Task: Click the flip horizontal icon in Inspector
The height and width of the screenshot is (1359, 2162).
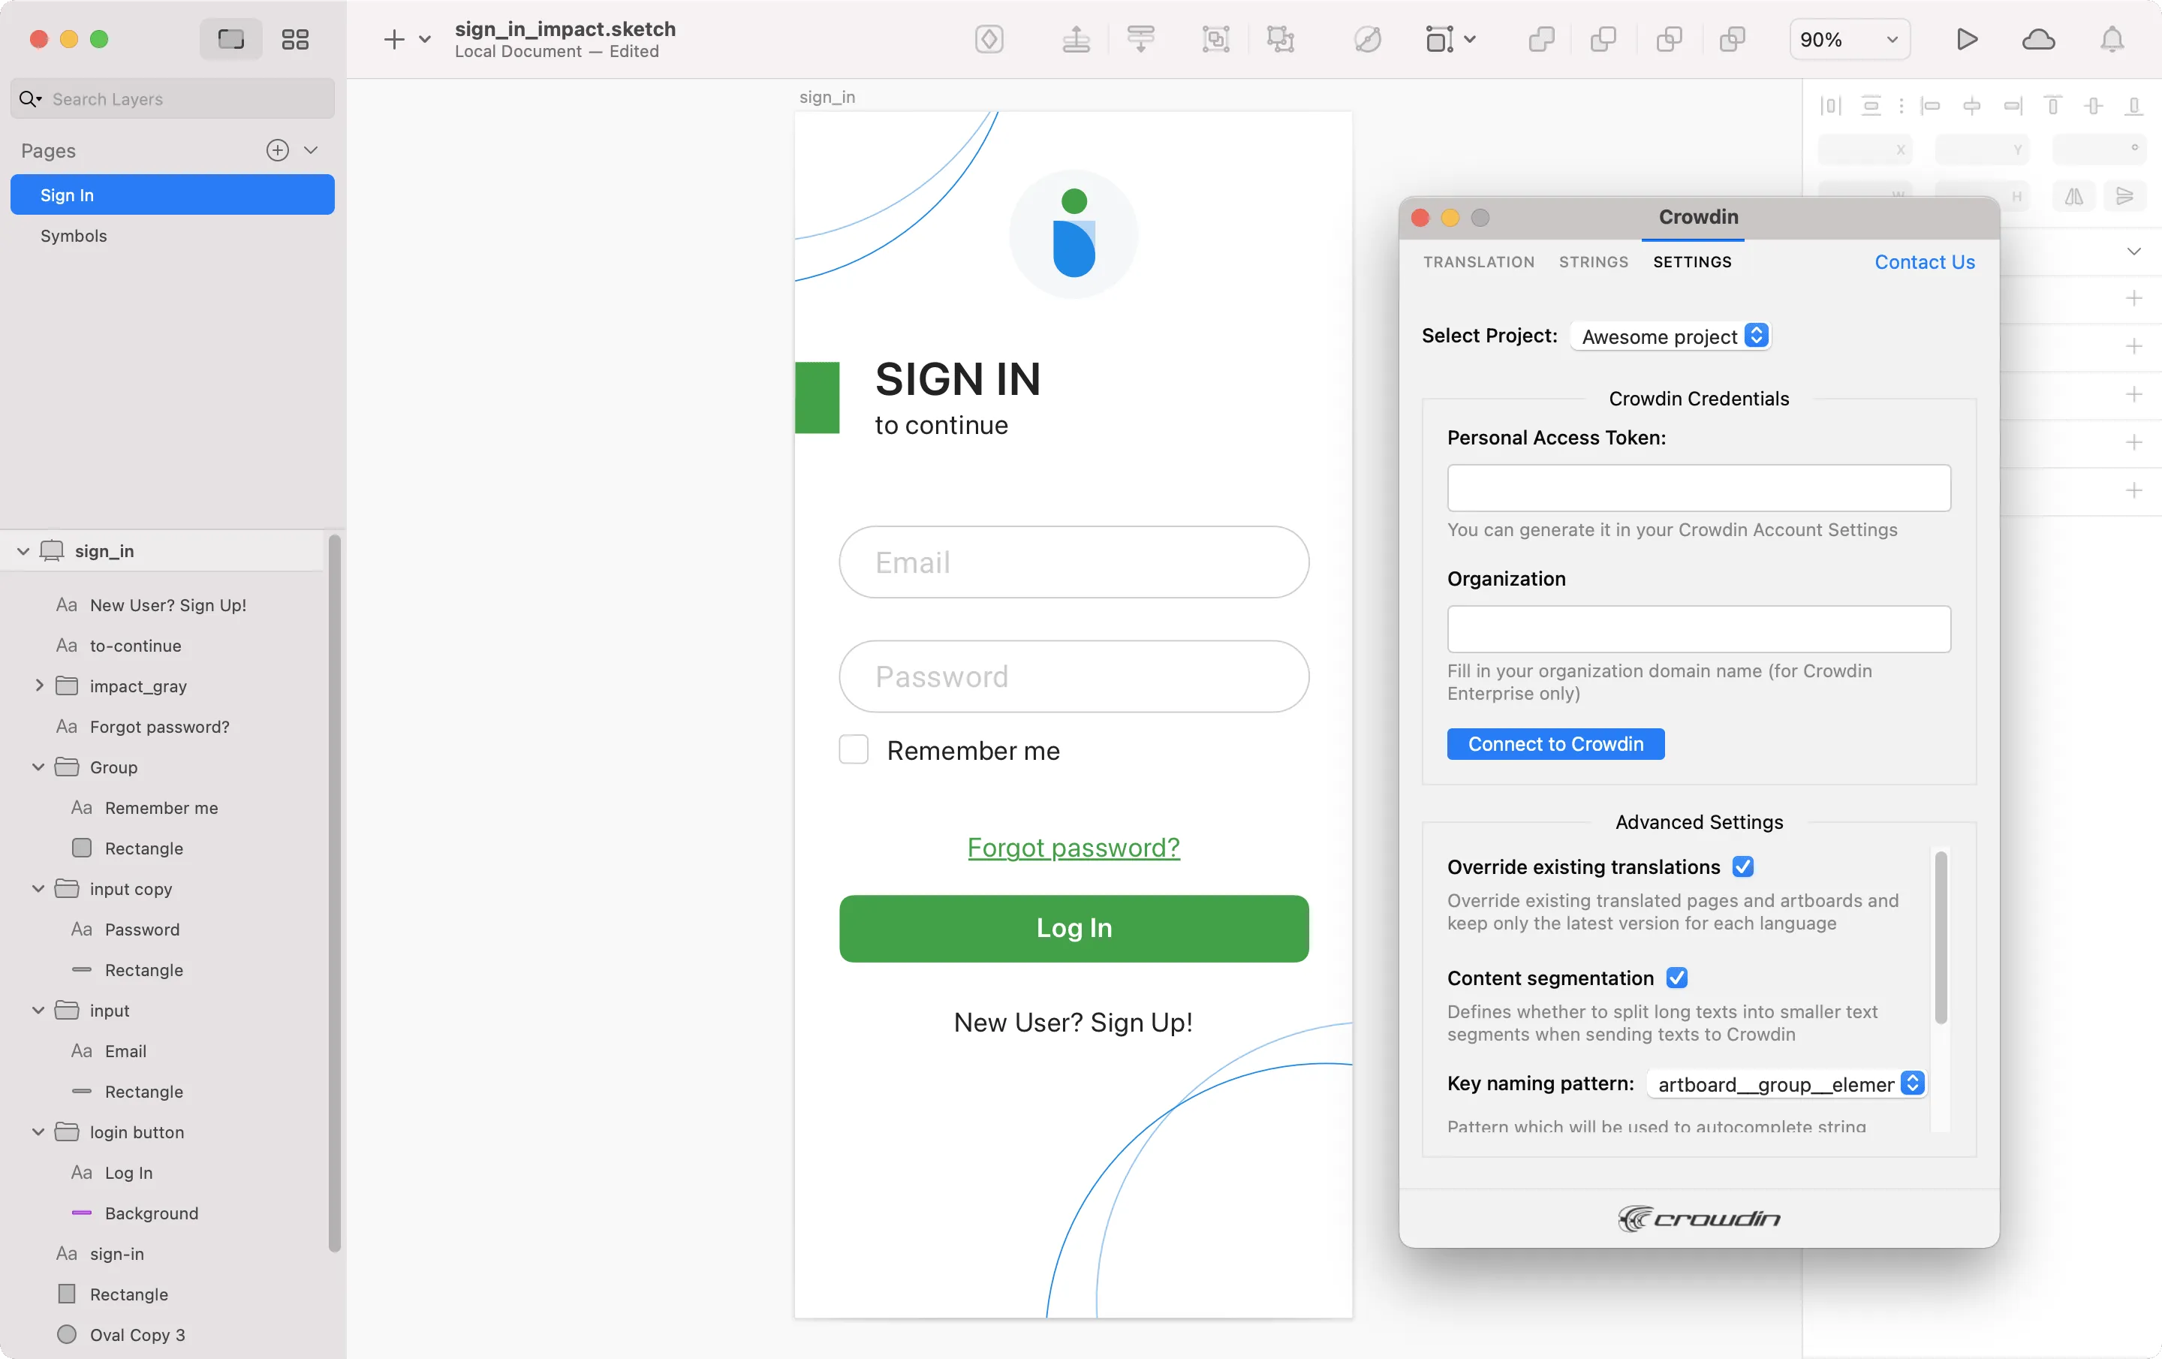Action: (x=2073, y=197)
